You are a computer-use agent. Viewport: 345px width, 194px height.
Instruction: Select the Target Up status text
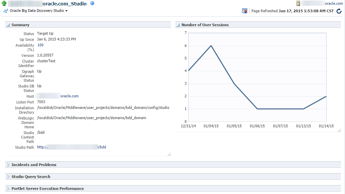[45, 33]
